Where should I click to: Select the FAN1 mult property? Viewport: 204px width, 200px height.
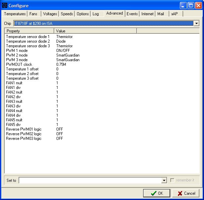pyautogui.click(x=14, y=83)
